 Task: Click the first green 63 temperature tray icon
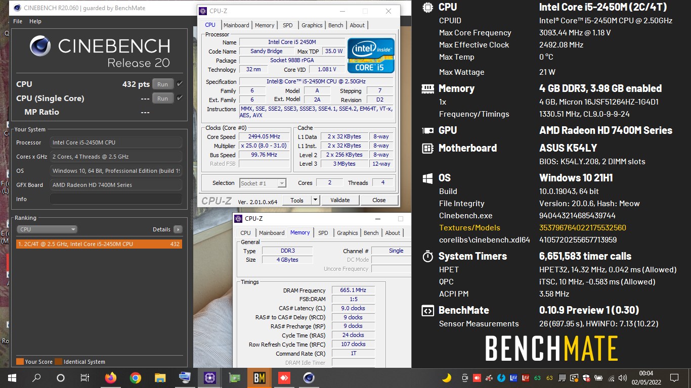pyautogui.click(x=538, y=377)
